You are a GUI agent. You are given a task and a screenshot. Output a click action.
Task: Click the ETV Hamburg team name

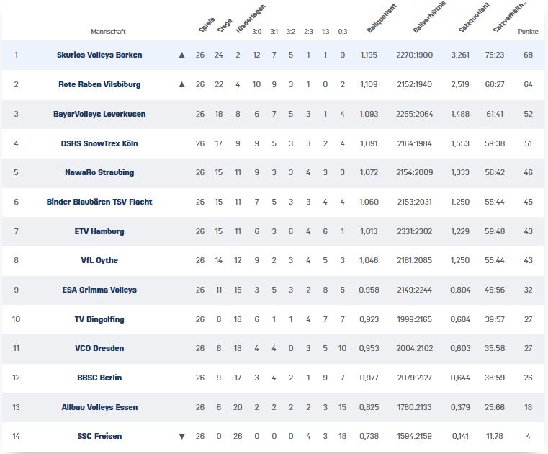click(x=99, y=231)
